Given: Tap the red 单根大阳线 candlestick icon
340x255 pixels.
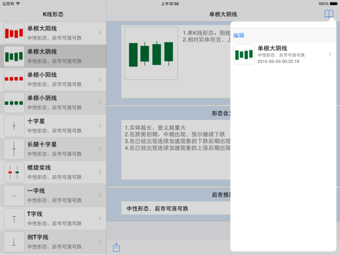Looking at the screenshot, I should 14,33.
